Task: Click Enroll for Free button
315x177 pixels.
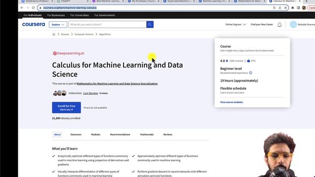Action: click(x=66, y=108)
